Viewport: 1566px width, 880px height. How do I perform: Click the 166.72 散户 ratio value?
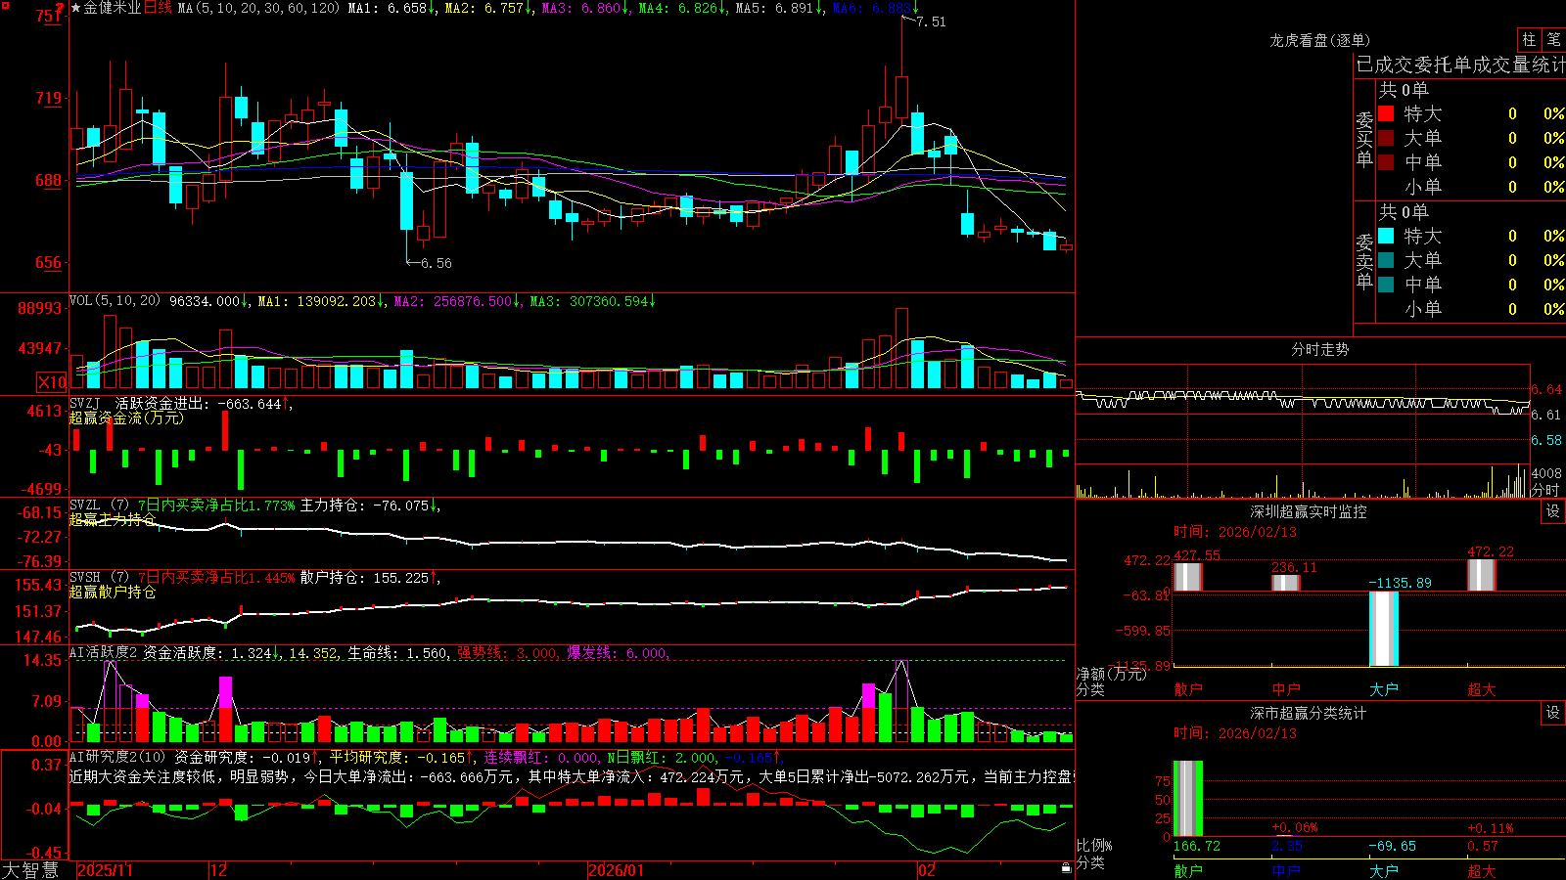pos(1197,846)
